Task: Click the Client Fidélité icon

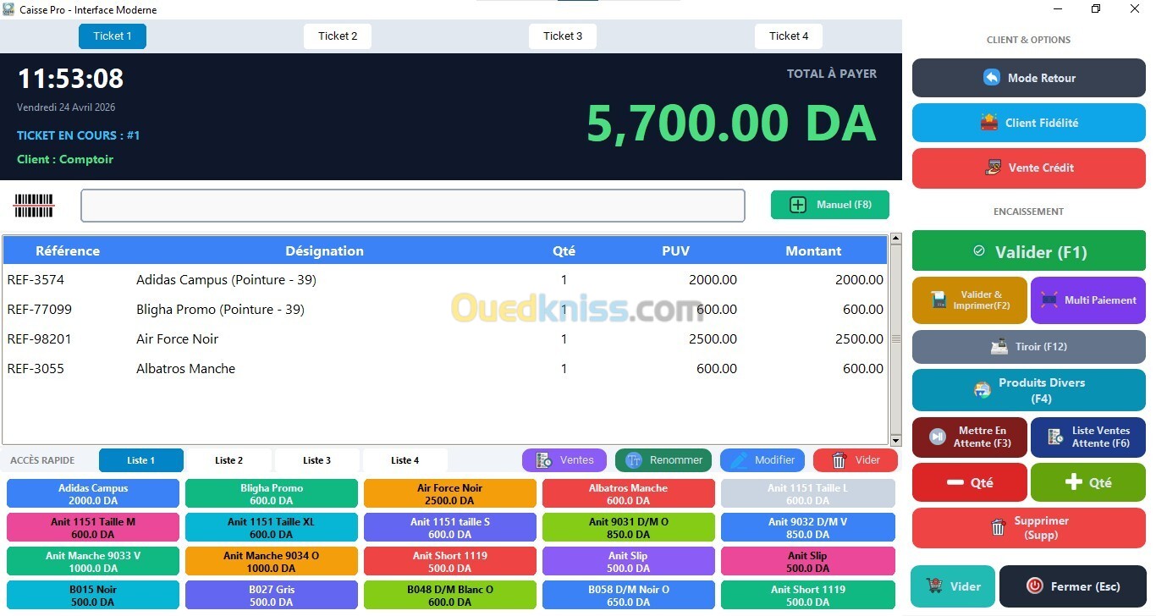Action: [988, 123]
